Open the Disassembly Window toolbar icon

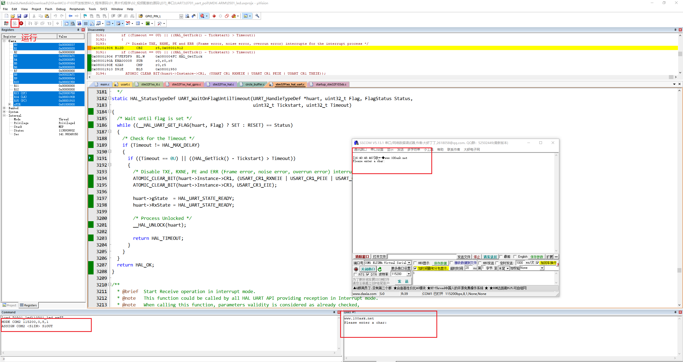point(73,23)
